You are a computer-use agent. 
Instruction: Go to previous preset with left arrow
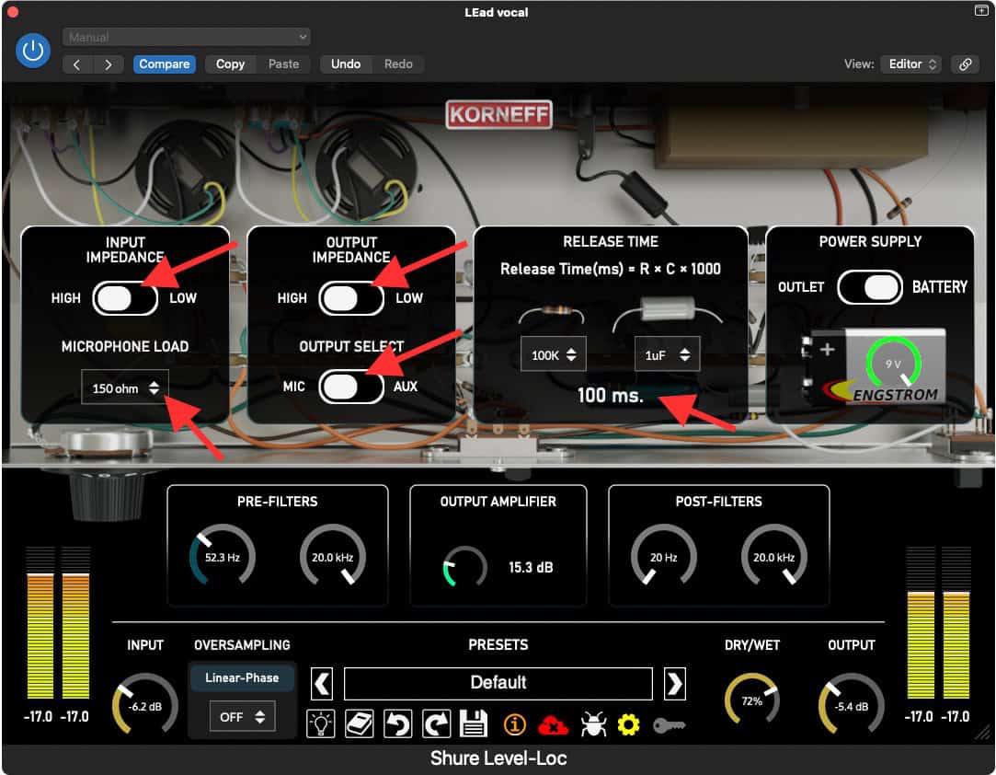(77, 64)
